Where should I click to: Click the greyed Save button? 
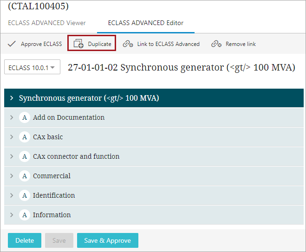(x=59, y=240)
